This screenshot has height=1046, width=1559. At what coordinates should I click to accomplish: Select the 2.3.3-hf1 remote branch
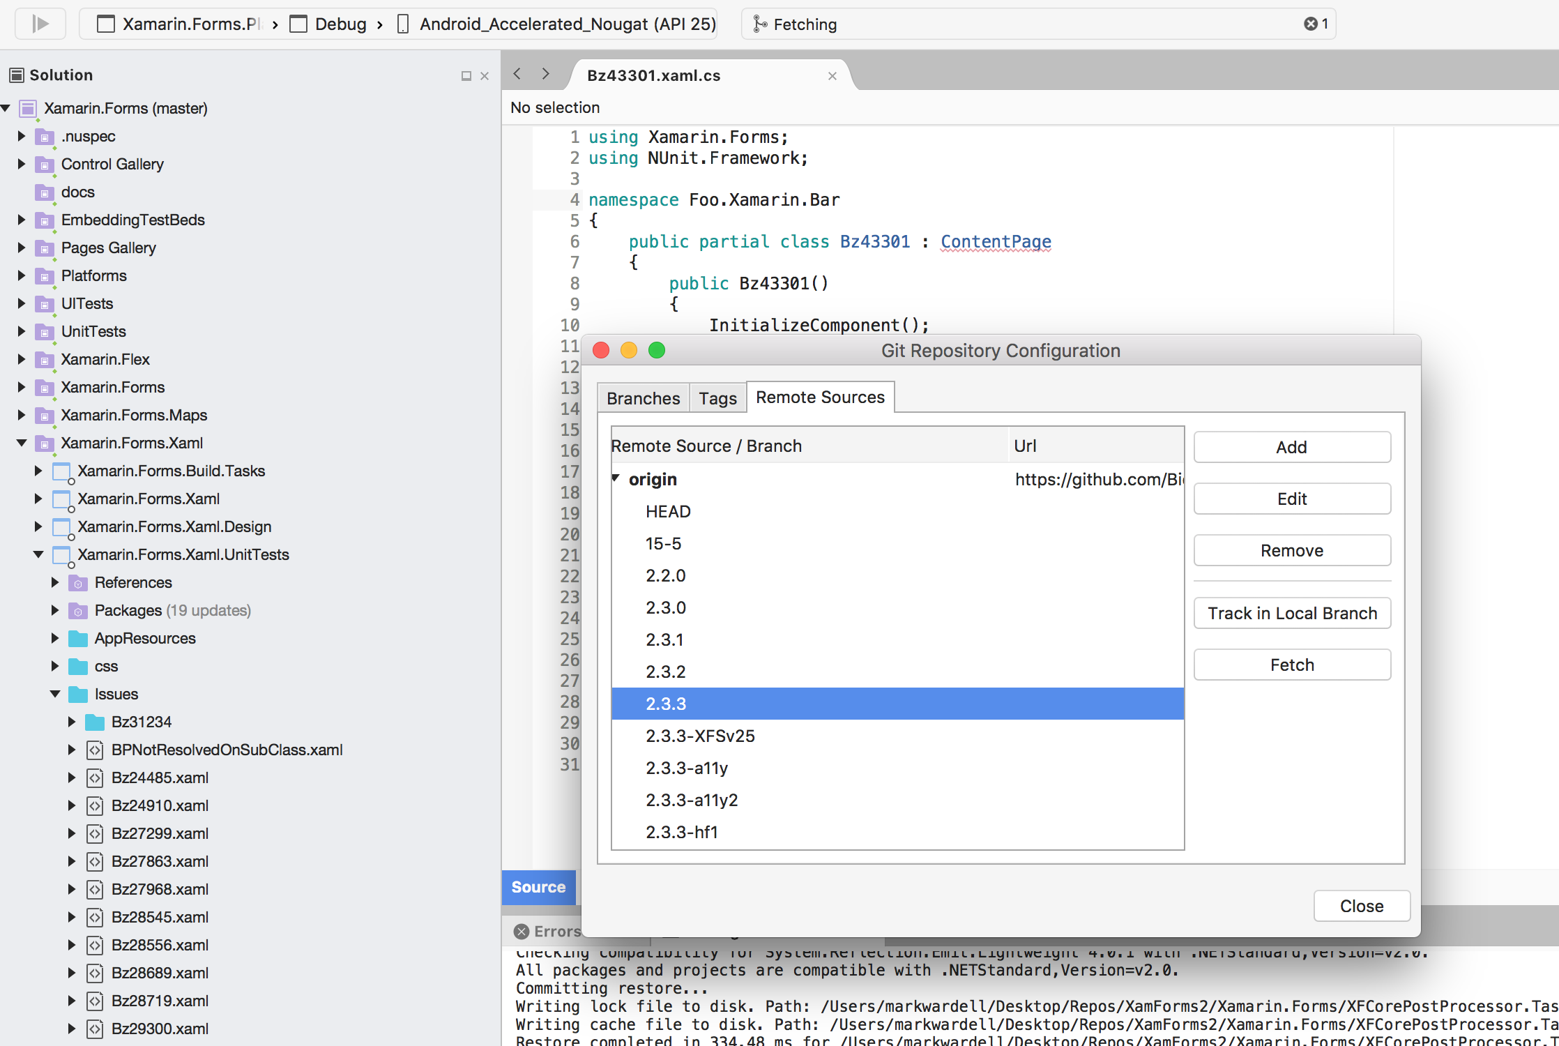pyautogui.click(x=898, y=832)
